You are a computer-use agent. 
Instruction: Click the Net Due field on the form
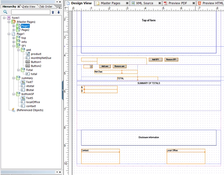116,72
